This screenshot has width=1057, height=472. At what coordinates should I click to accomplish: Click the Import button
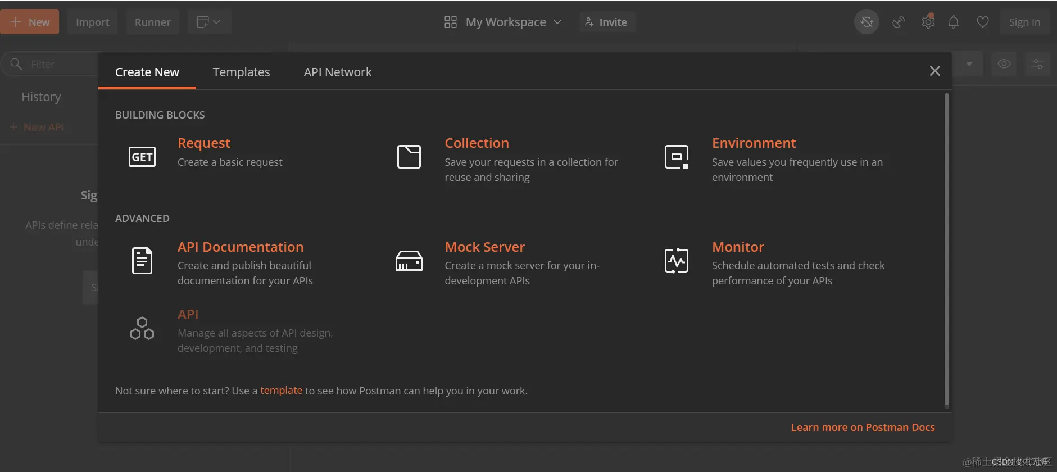(x=93, y=22)
